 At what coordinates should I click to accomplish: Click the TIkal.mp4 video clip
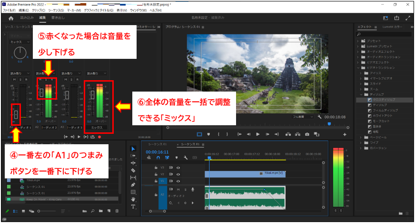(245, 174)
